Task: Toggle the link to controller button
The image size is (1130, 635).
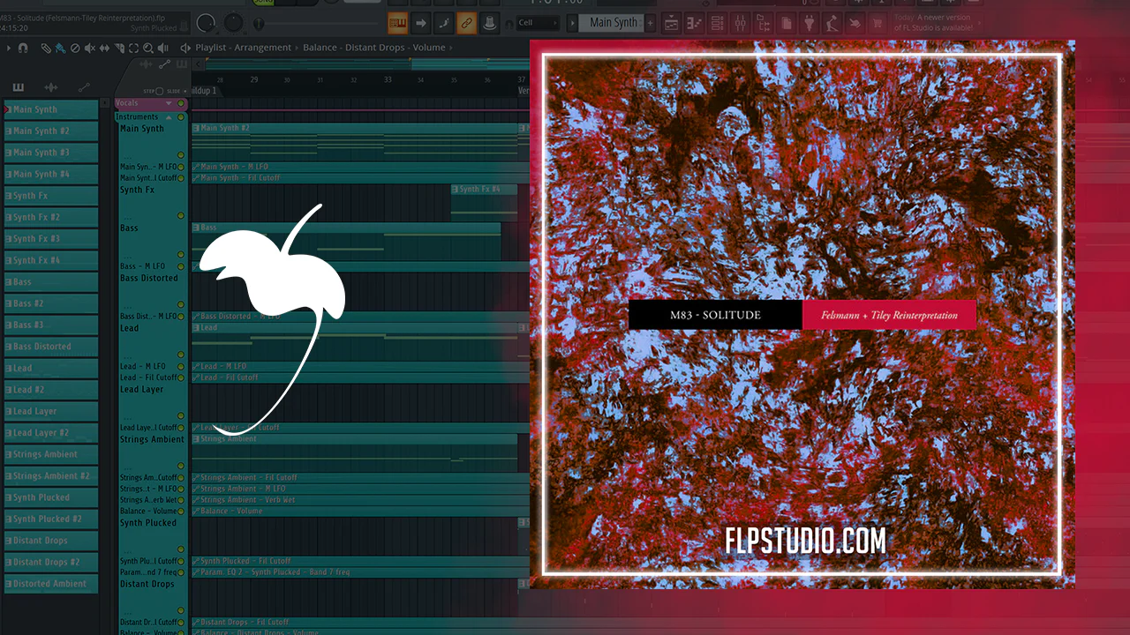Action: (x=466, y=23)
